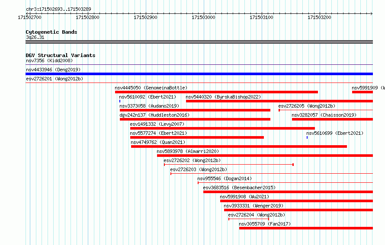Select the esv3683516 red variant bar
This screenshot has width=385, height=245.
tap(288, 192)
